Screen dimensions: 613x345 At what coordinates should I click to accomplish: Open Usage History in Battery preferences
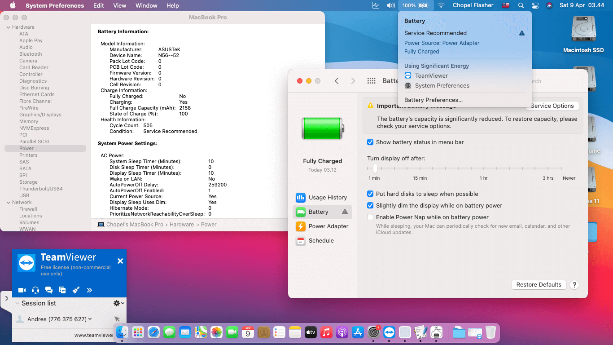coord(322,197)
